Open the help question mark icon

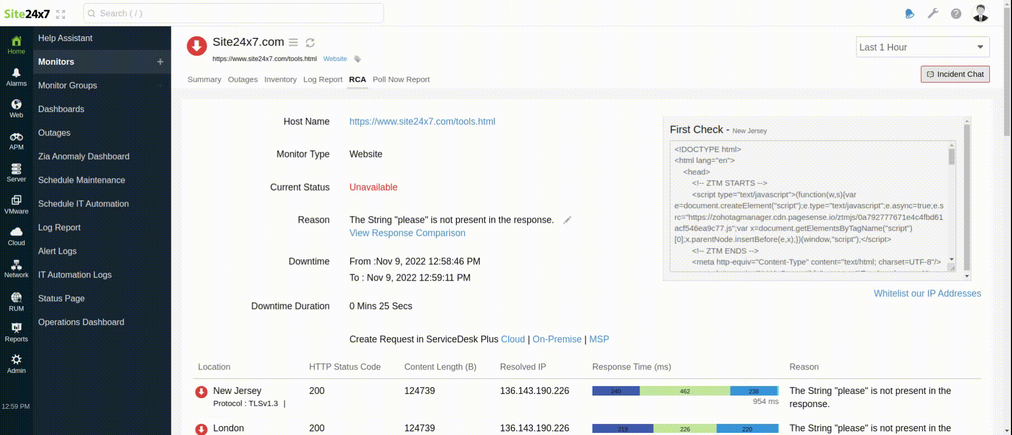click(x=956, y=14)
